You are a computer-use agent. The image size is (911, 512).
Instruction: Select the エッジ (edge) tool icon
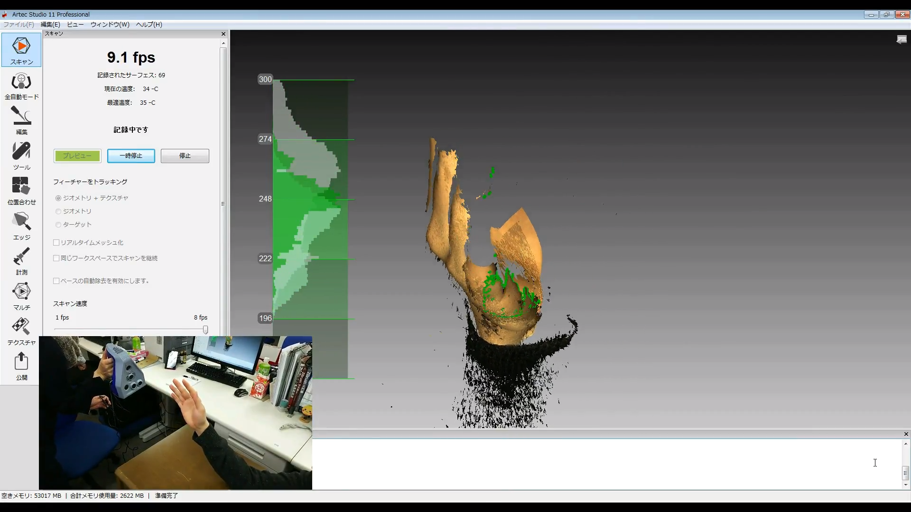click(21, 226)
